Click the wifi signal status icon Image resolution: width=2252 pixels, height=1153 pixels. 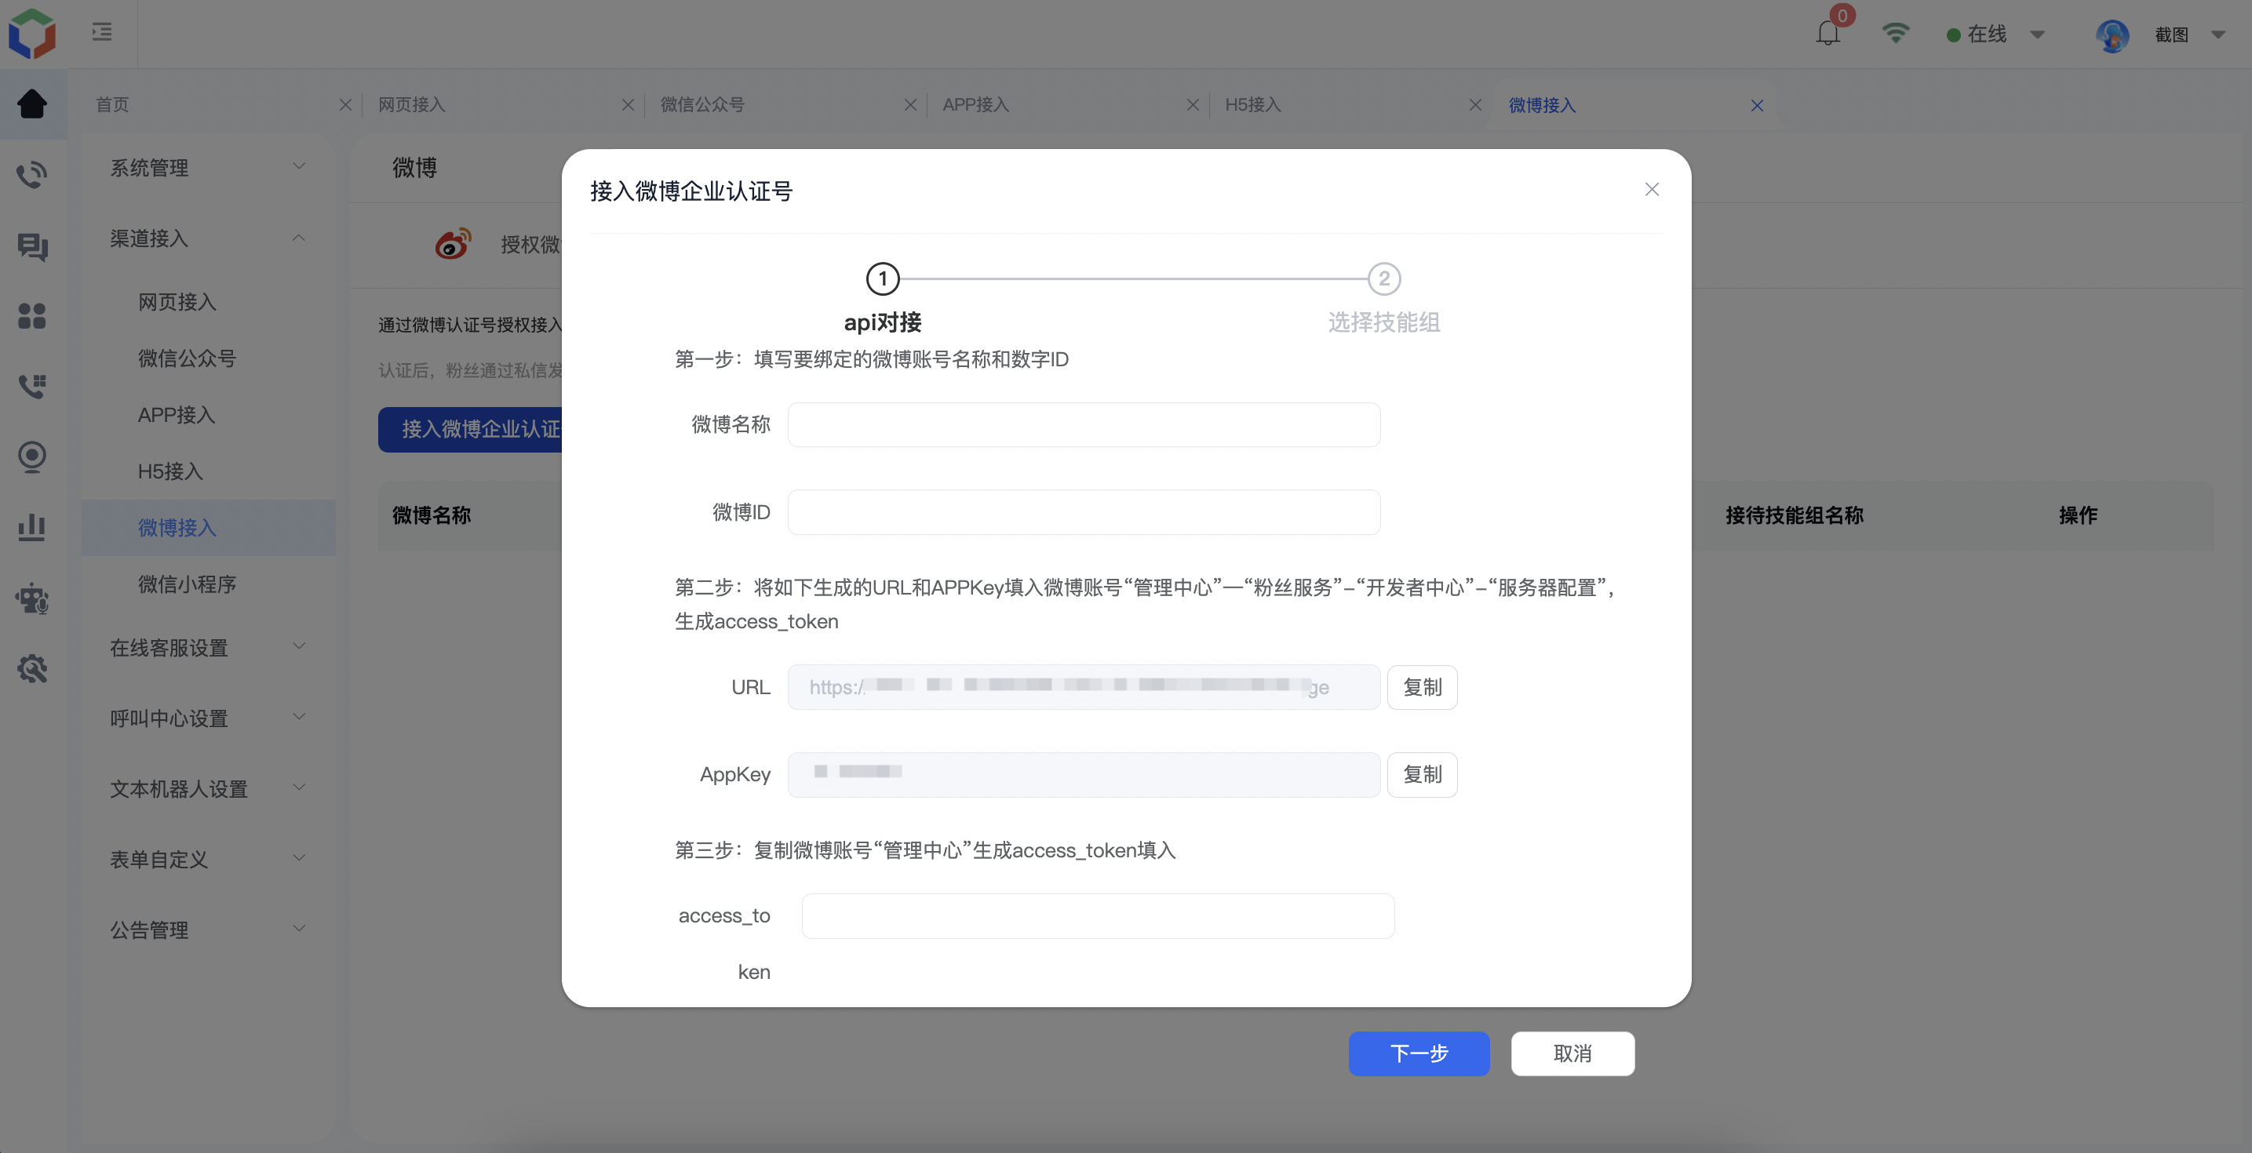pyautogui.click(x=1895, y=33)
